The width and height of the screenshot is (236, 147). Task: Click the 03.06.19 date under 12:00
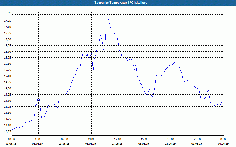coord(117,144)
